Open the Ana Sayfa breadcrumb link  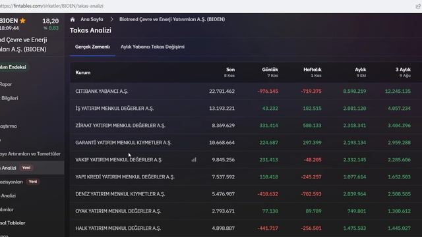click(x=92, y=19)
